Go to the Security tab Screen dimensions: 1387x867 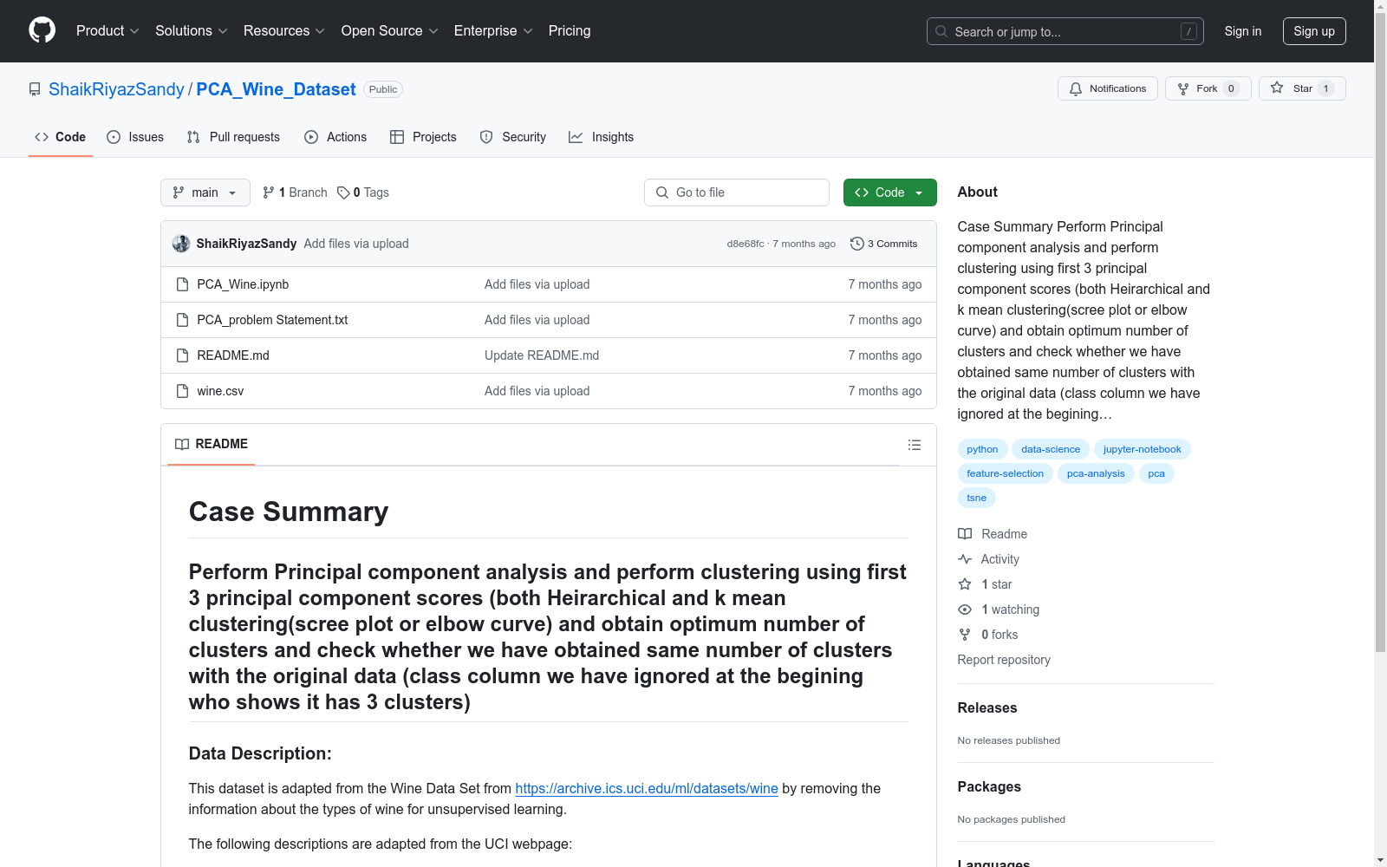pyautogui.click(x=513, y=137)
